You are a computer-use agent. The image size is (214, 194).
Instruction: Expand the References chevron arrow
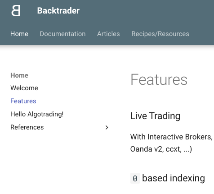(107, 127)
